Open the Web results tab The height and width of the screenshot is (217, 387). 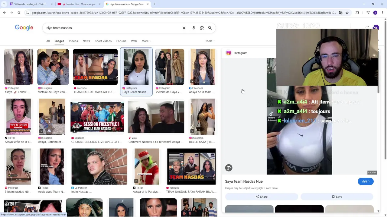click(x=134, y=41)
